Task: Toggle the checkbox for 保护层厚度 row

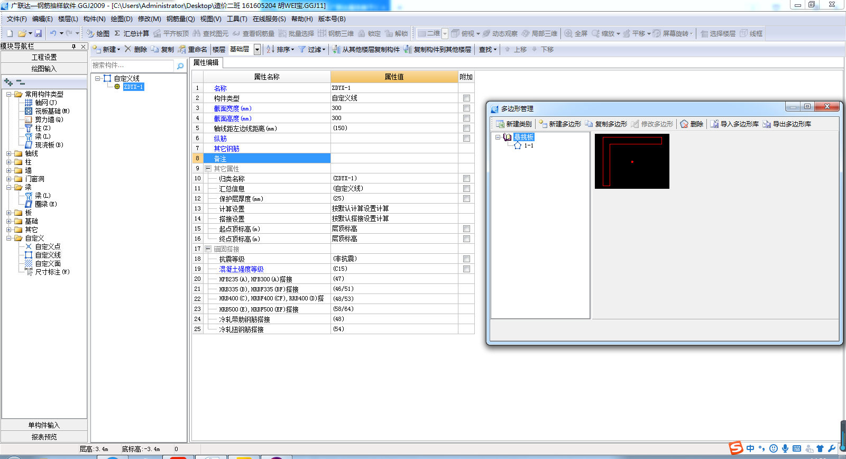Action: tap(466, 198)
